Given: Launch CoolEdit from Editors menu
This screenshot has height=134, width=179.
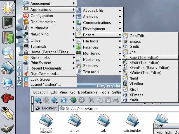Looking at the screenshot, I should [150, 36].
